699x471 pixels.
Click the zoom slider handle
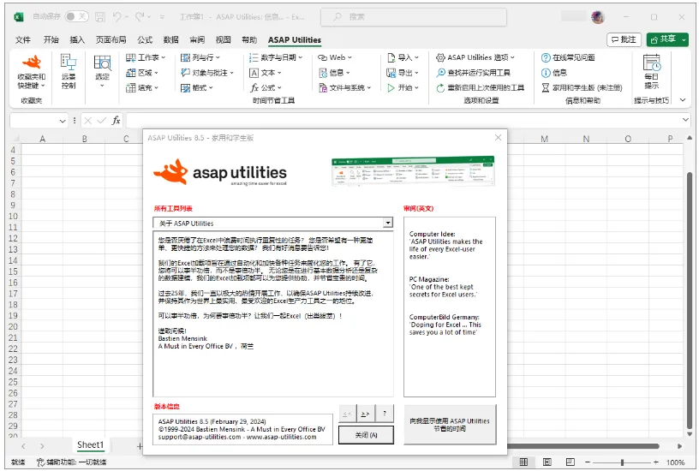coord(622,462)
